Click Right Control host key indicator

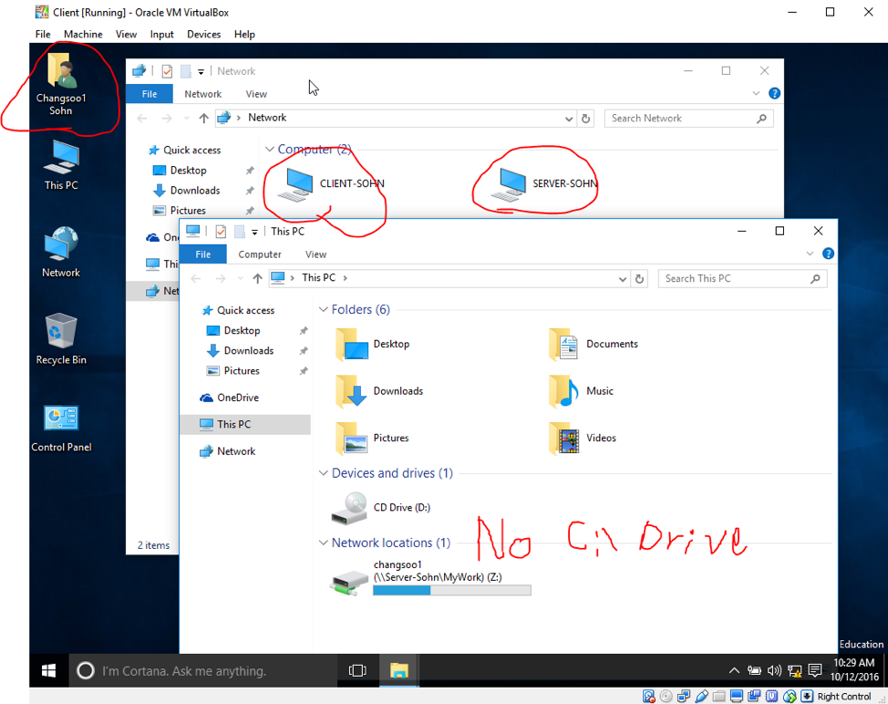point(844,697)
